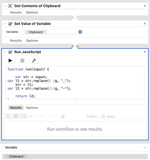Switch results to curly braces code view
The image size is (150, 160).
click(x=23, y=116)
